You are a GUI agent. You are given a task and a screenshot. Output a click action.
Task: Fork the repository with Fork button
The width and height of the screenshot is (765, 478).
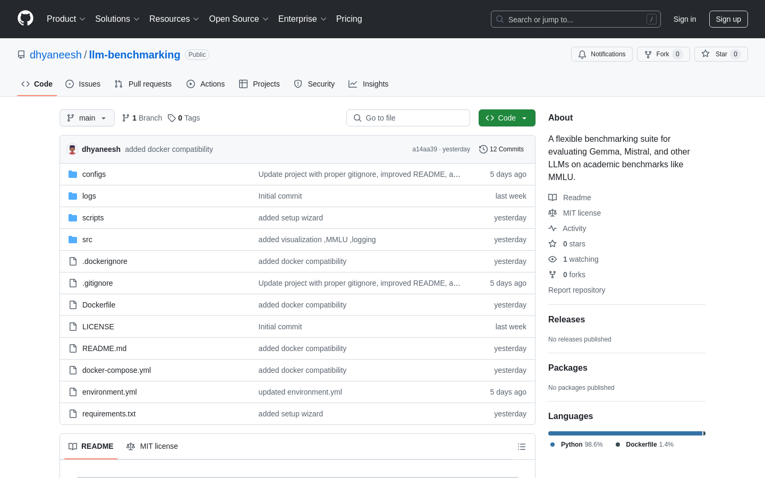(x=663, y=54)
